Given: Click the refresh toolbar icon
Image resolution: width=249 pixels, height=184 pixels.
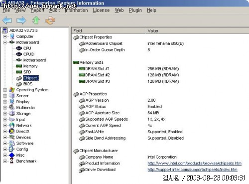Looking at the screenshot, I should coord(50,20).
